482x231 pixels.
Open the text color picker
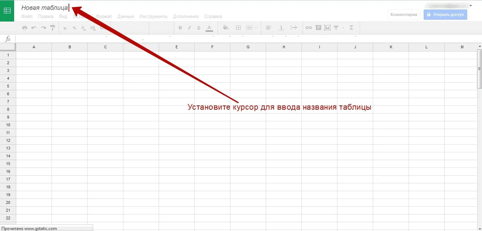(x=209, y=28)
